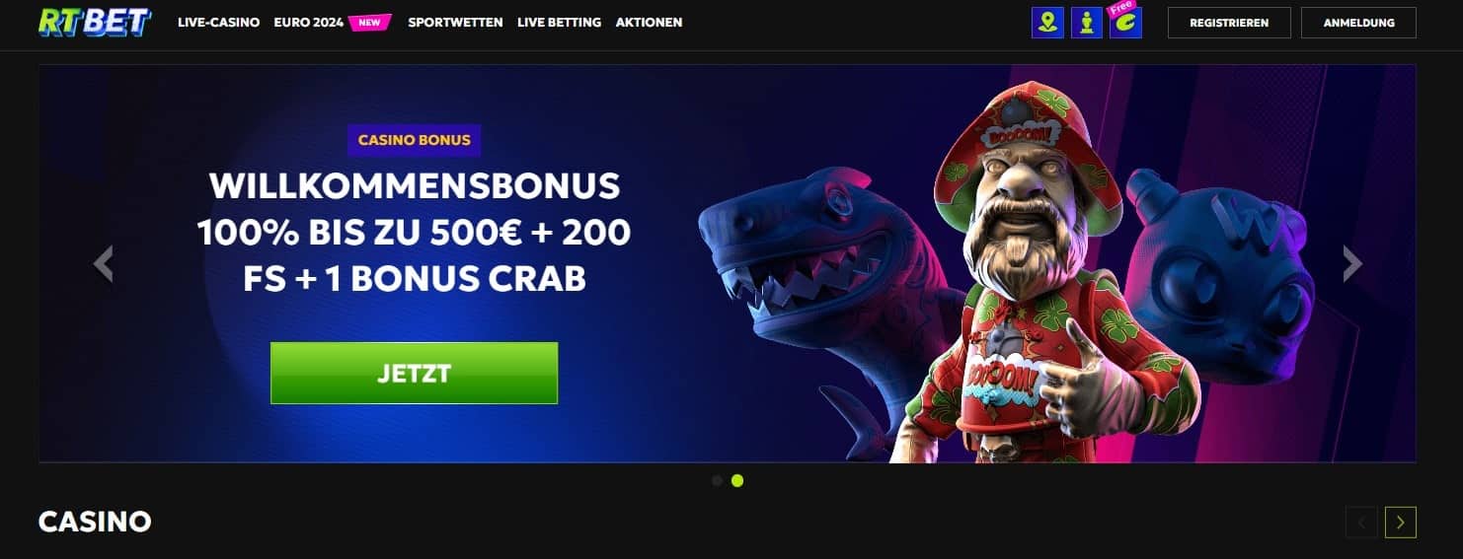
Task: Go to next banner slide arrow
Action: pos(1352,263)
